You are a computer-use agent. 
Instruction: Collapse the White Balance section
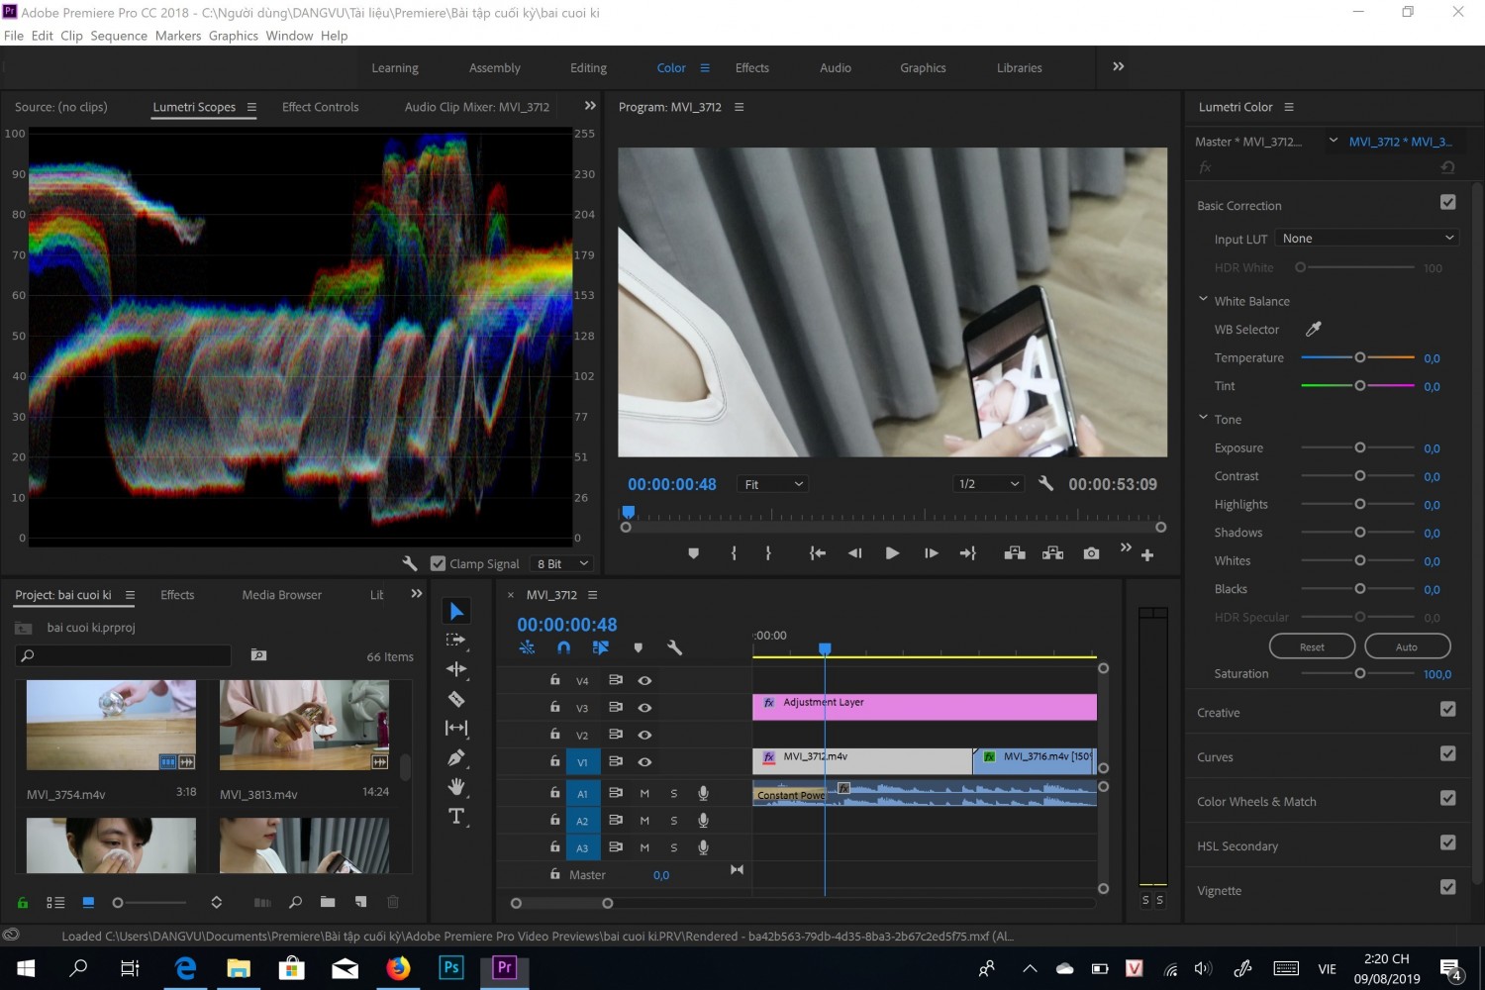[x=1203, y=299]
